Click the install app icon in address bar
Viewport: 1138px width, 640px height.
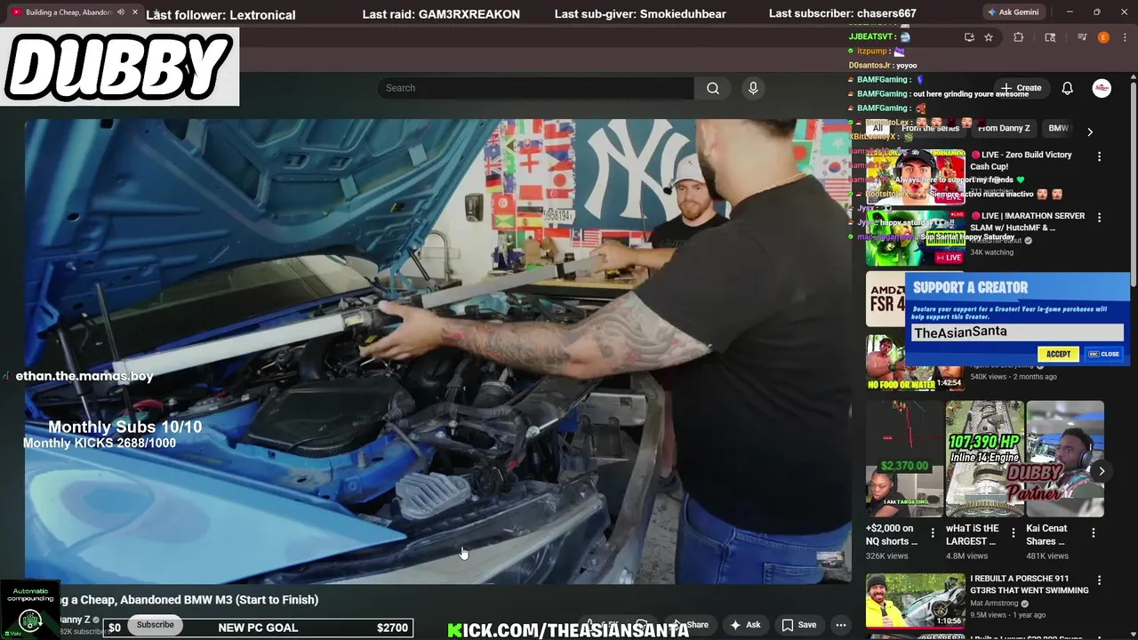(969, 37)
